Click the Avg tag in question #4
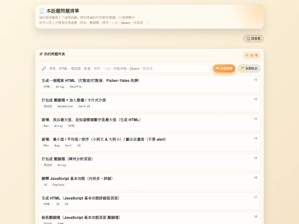Screen dimensions: 299x224 click(56, 145)
